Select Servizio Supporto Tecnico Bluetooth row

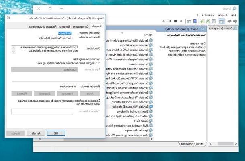pos(129,83)
